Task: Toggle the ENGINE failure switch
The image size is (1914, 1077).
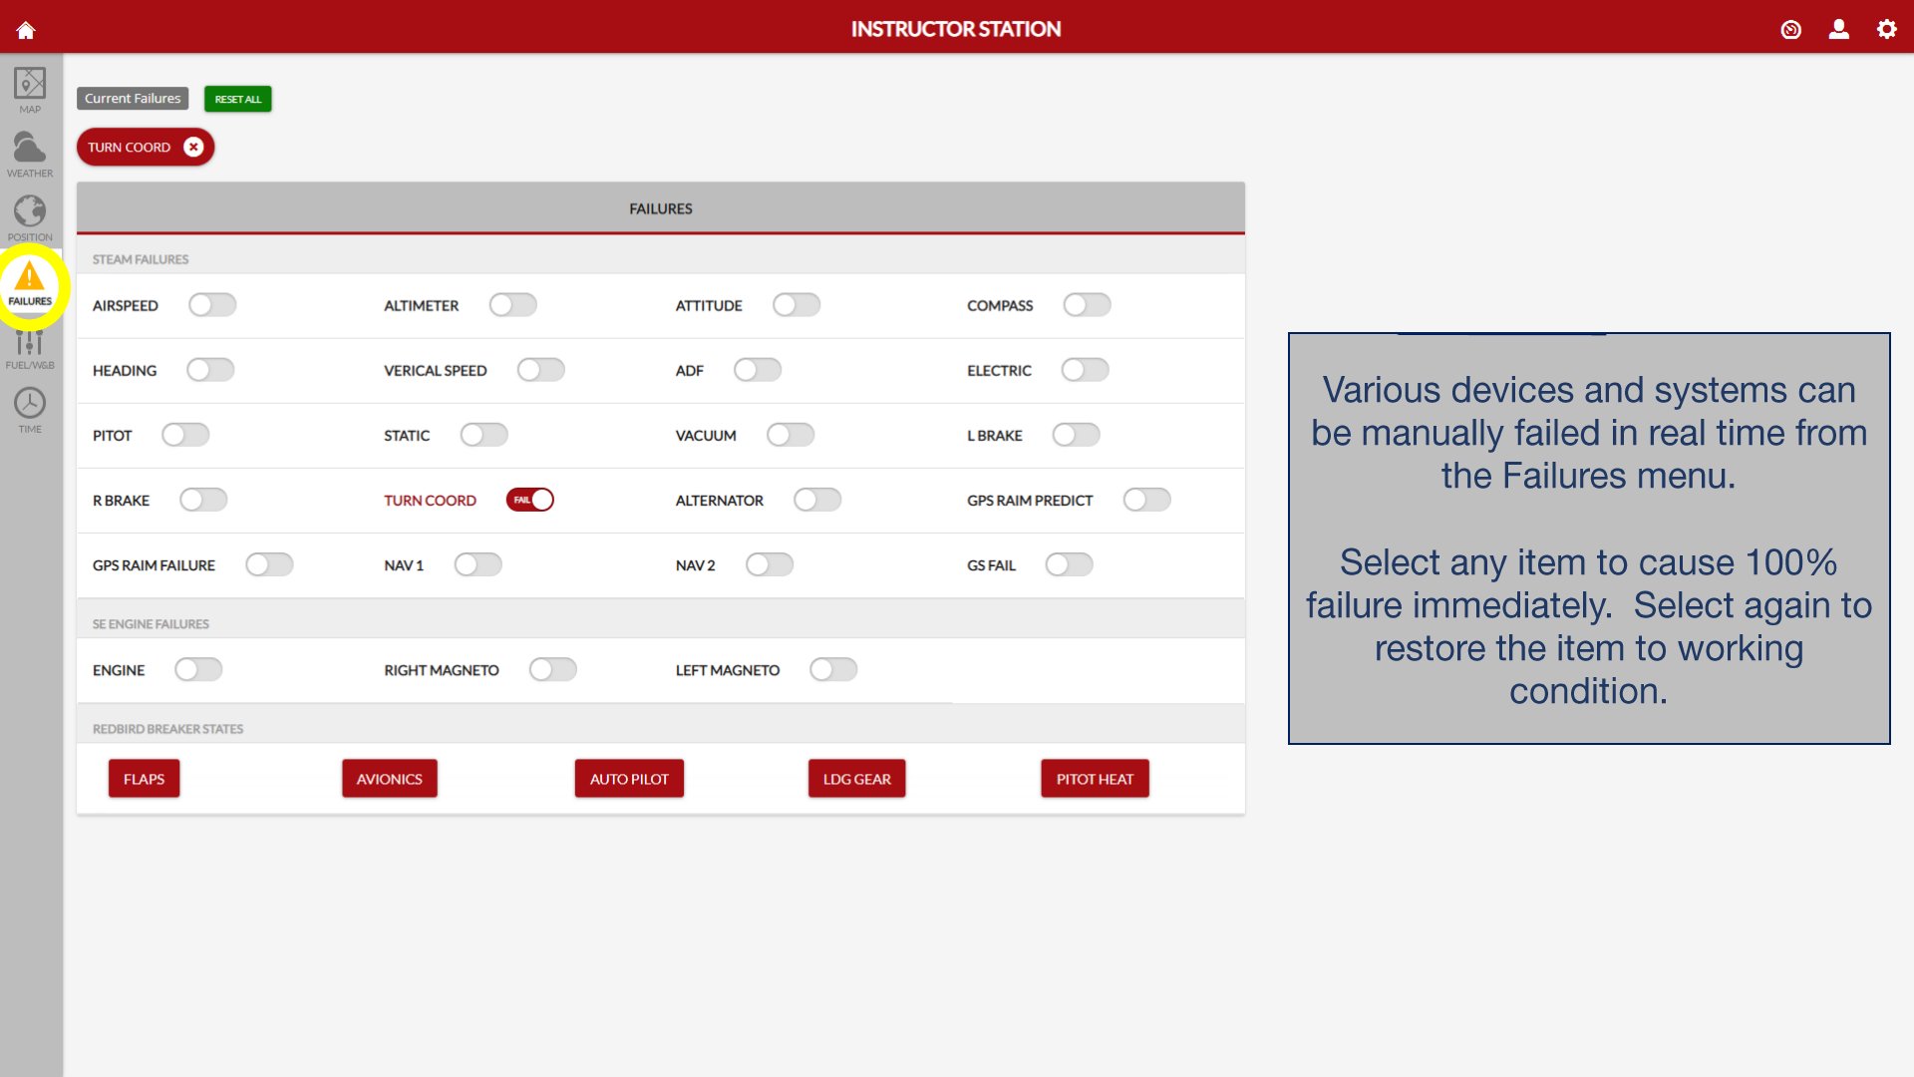Action: [x=198, y=670]
